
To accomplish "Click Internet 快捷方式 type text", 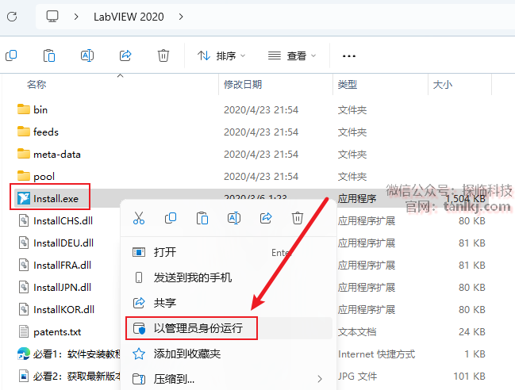I will (x=376, y=354).
